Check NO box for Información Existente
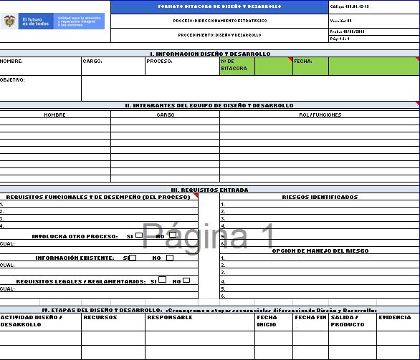Screen dimensions: 420x360 point(170,258)
